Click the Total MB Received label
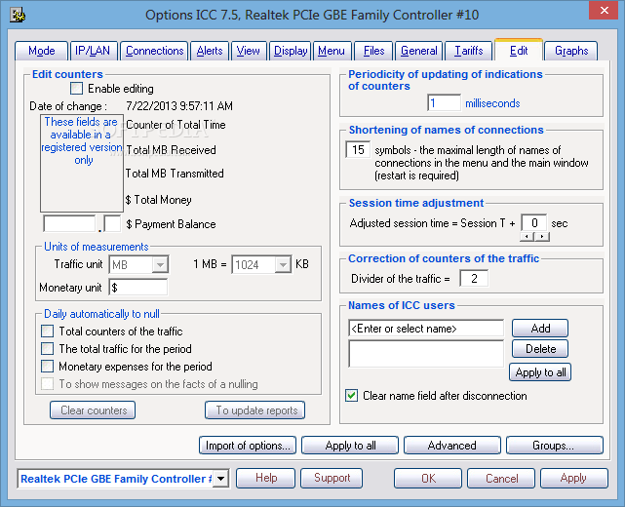 [x=171, y=150]
